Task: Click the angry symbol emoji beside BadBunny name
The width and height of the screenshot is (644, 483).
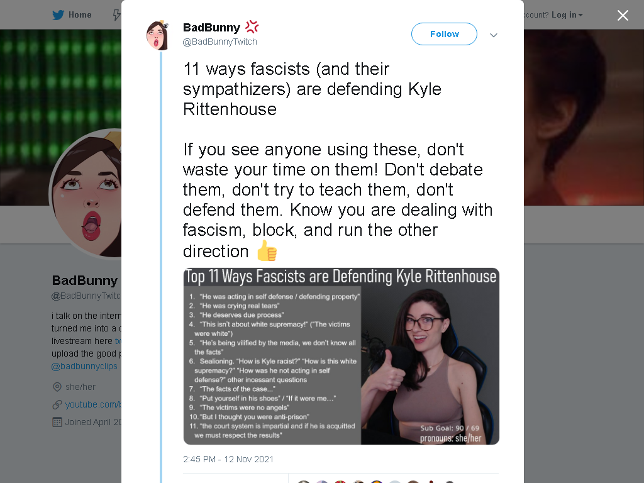Action: click(252, 26)
